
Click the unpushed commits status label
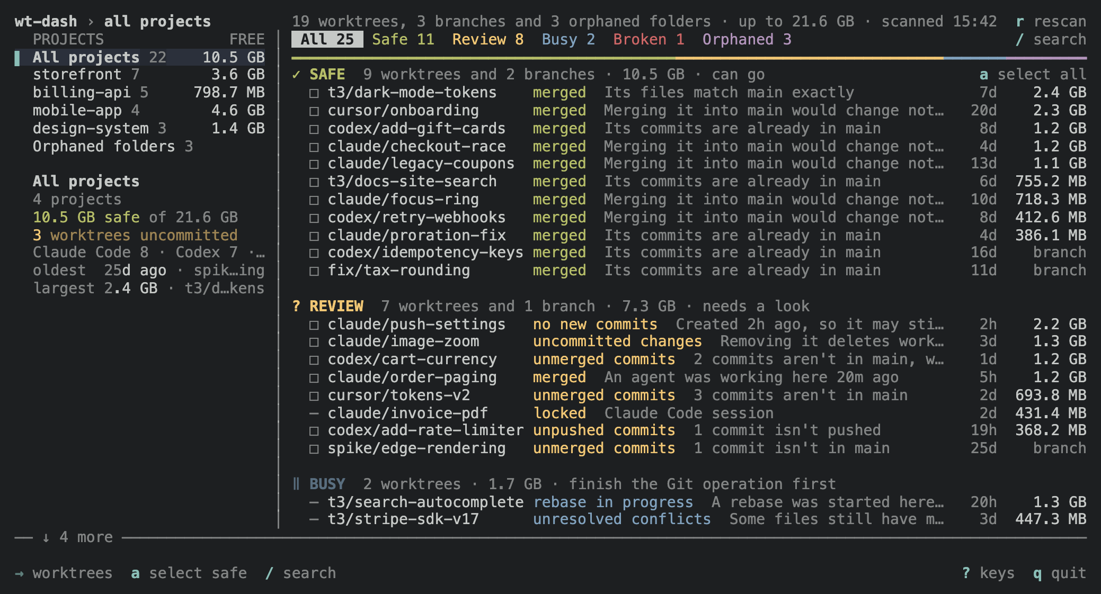click(x=604, y=430)
